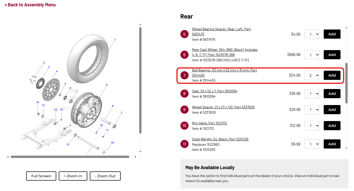This screenshot has width=354, height=191.
Task: Click the diagram's left scroll arrow
Action: (8, 157)
